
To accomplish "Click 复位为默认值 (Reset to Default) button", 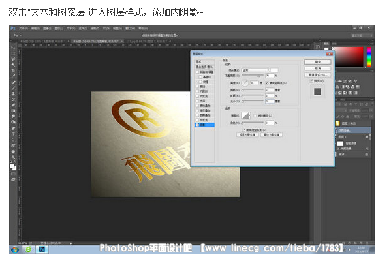I will click(x=272, y=135).
